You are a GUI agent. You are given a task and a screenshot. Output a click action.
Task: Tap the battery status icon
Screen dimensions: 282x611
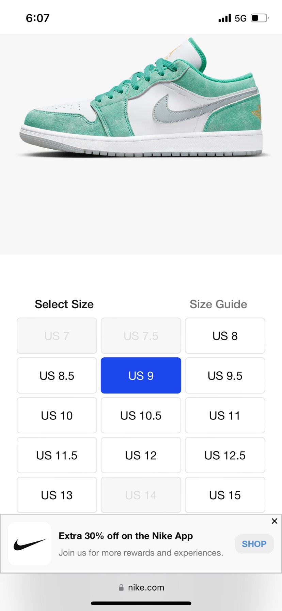click(x=260, y=18)
